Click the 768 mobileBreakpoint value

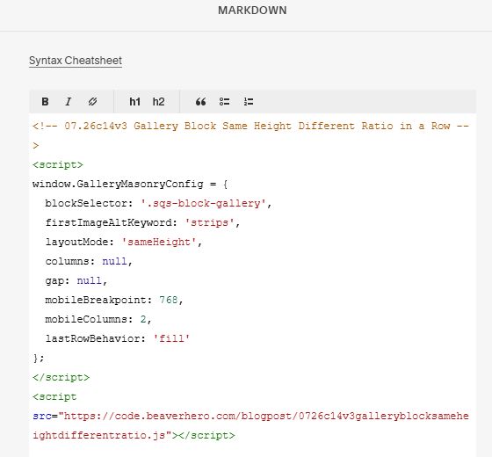pos(168,300)
